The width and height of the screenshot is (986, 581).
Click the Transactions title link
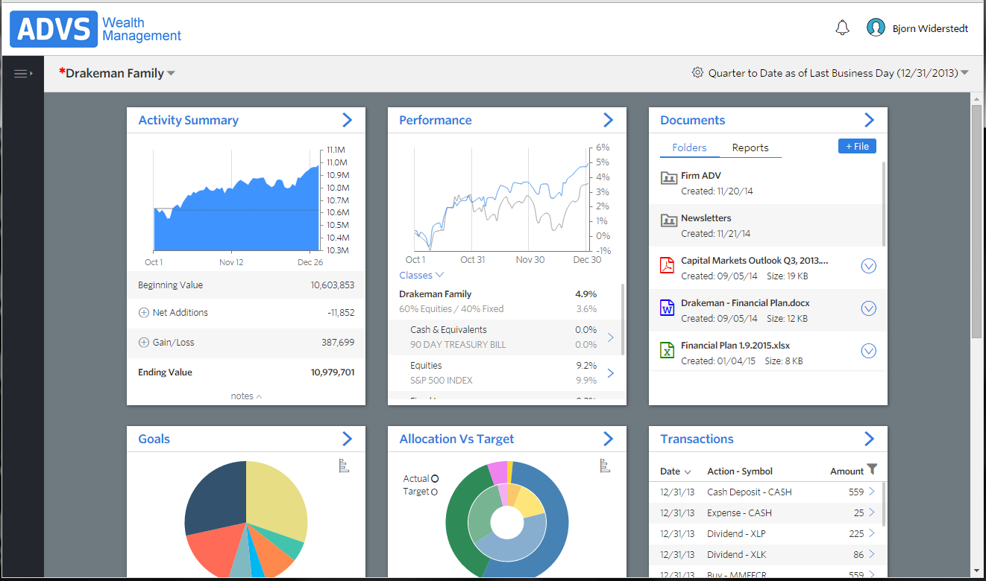pyautogui.click(x=697, y=439)
